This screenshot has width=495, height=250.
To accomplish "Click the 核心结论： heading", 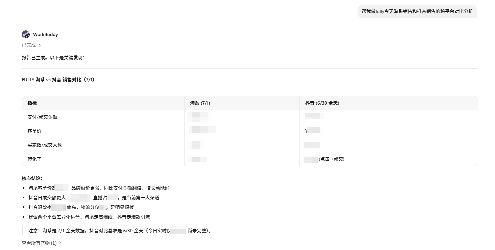I will coord(32,178).
